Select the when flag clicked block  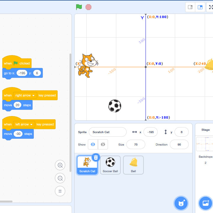(17, 63)
